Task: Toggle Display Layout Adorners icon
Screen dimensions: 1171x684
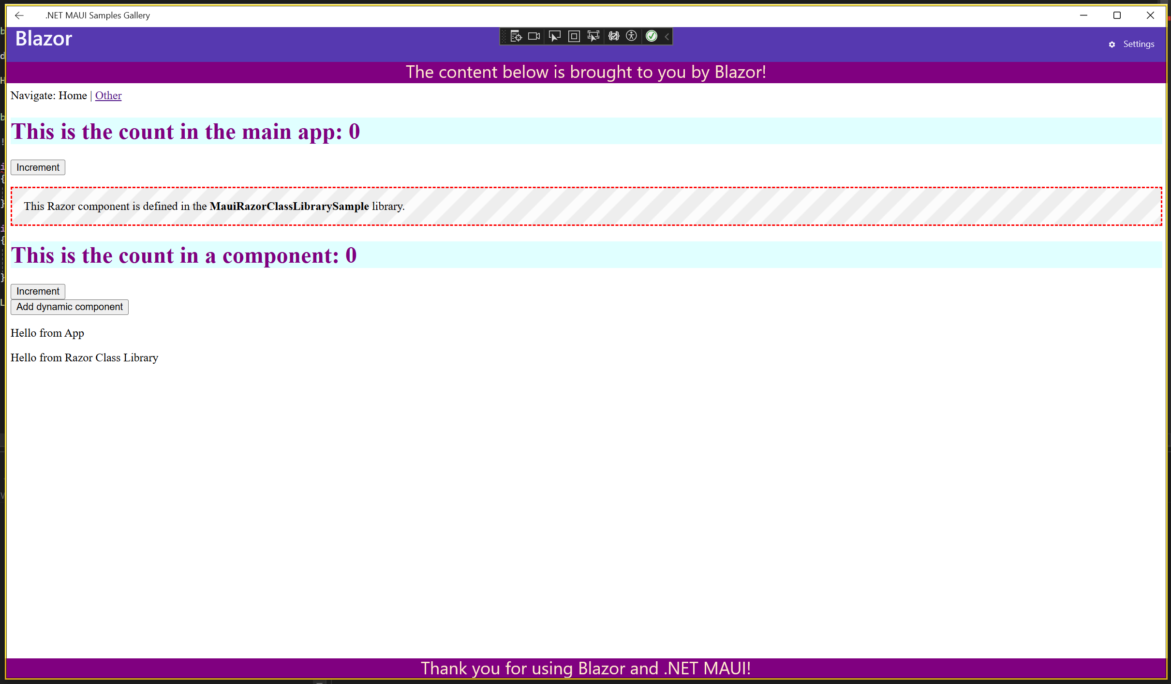Action: tap(574, 36)
